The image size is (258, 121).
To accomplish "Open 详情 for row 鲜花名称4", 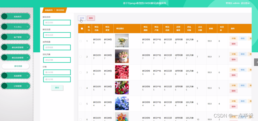I will click(x=234, y=101).
